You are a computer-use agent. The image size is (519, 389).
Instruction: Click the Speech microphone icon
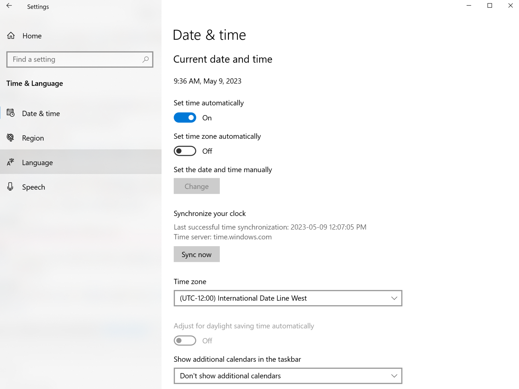click(x=10, y=187)
